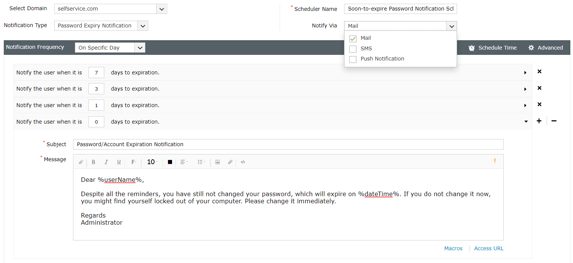Remove the 7-day notification rule

pyautogui.click(x=539, y=72)
